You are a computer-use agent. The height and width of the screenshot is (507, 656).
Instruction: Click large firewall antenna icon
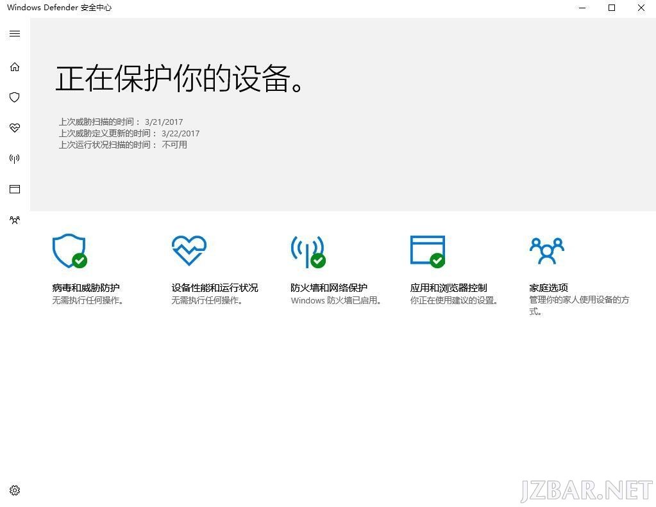coord(308,252)
